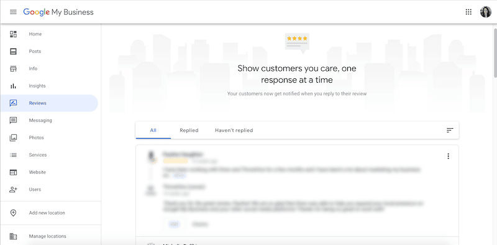Open the Google apps grid
This screenshot has height=245, width=497.
tap(468, 12)
